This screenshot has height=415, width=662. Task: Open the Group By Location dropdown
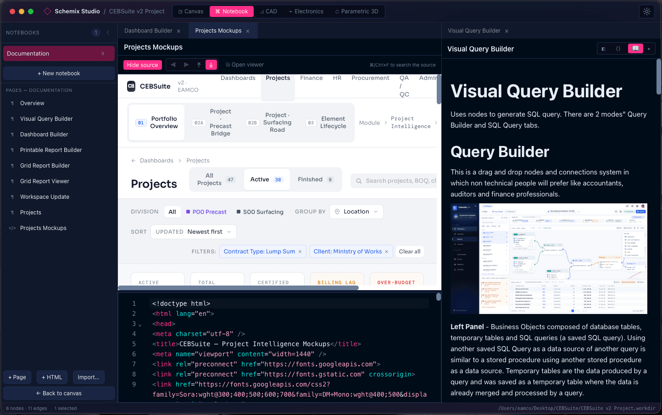coord(356,212)
